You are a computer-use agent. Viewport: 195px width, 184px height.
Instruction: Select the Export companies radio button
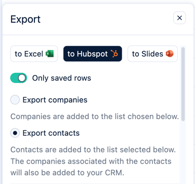pos(15,100)
